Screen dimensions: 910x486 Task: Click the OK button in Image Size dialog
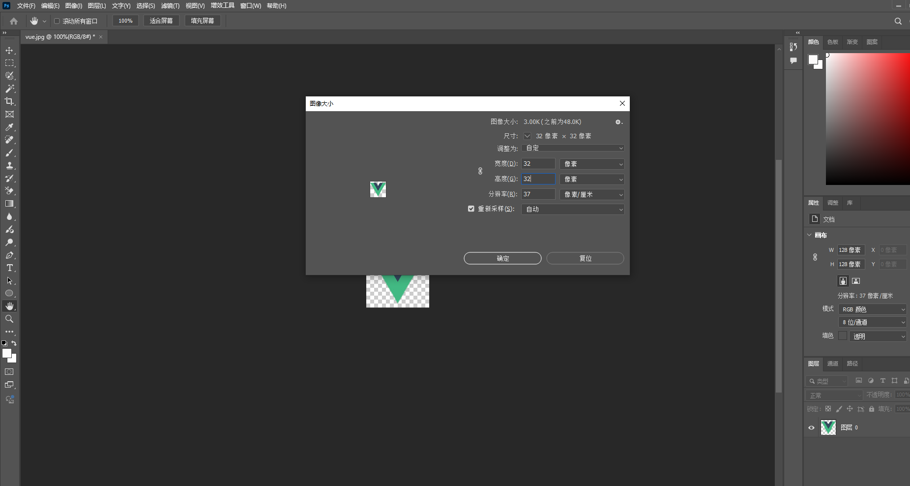click(x=502, y=258)
